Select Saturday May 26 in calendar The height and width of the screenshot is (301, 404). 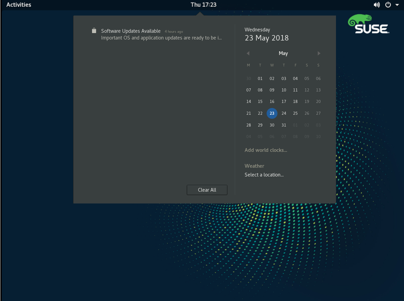307,113
